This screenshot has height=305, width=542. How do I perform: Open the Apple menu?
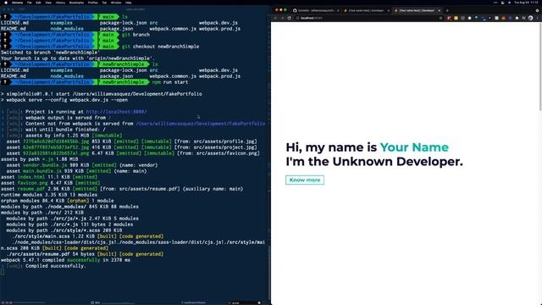pyautogui.click(x=6, y=3)
